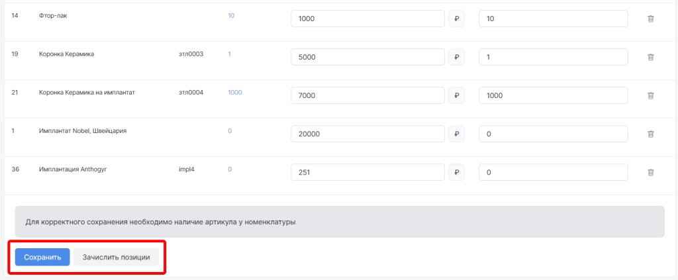
Task: Trash the Имплантат Nobel, Швейцария row
Action: 650,134
